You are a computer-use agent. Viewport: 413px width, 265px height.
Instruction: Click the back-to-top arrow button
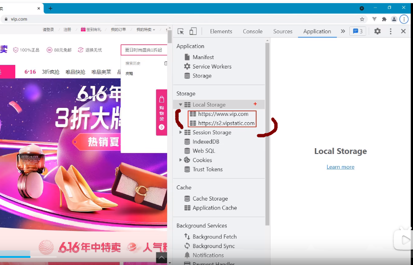pyautogui.click(x=161, y=258)
